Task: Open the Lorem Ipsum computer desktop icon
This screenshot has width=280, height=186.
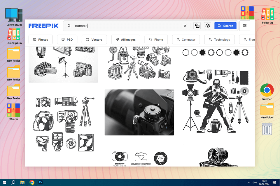Action: coord(14,17)
